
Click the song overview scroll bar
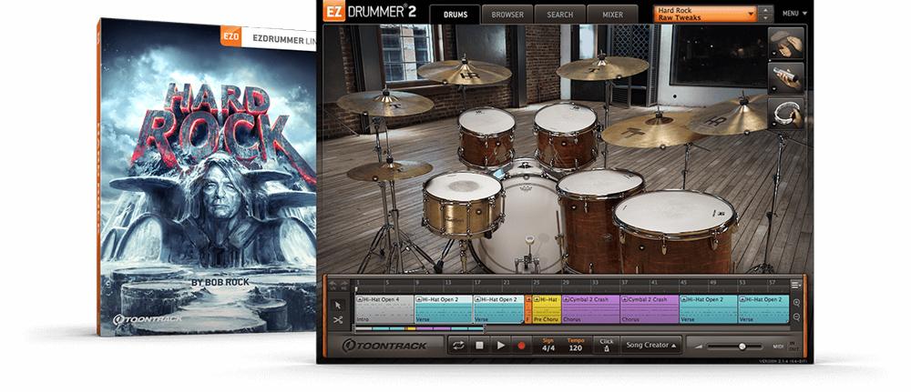tap(419, 328)
